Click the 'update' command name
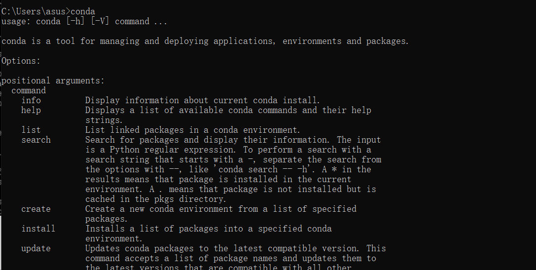The height and width of the screenshot is (270, 536). point(36,248)
